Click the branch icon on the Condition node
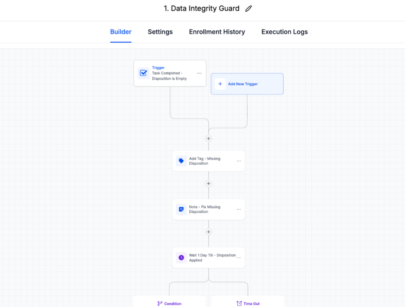Screen dimensions: 405x307 pyautogui.click(x=160, y=303)
